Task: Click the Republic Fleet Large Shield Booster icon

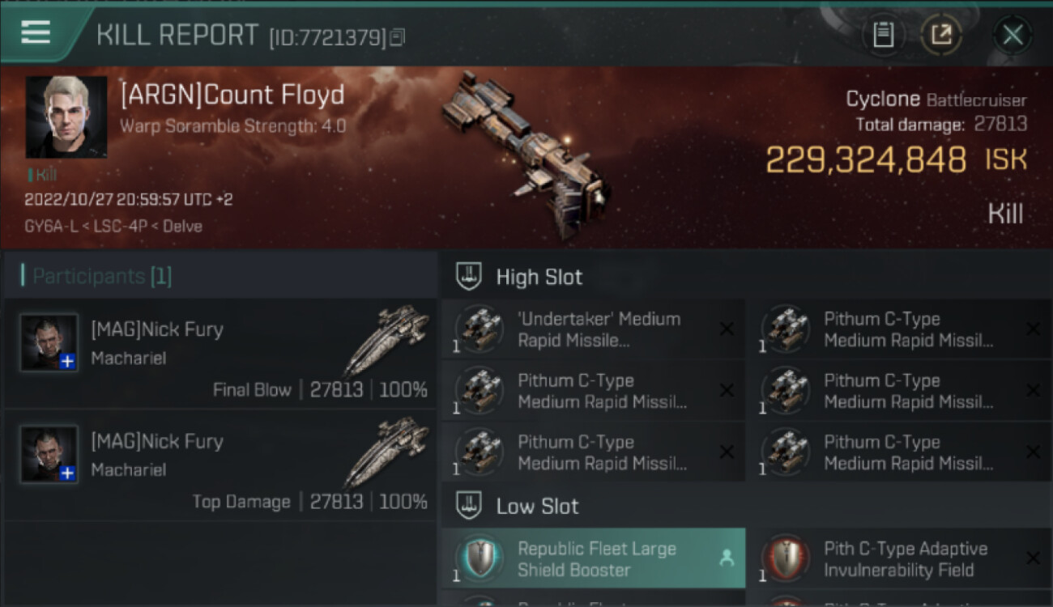Action: [480, 559]
